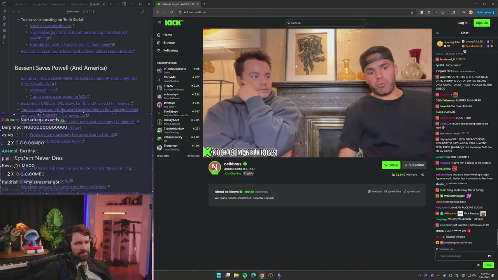Open the schneckyirl recommended channel
This screenshot has height=280, width=498.
pos(178,96)
